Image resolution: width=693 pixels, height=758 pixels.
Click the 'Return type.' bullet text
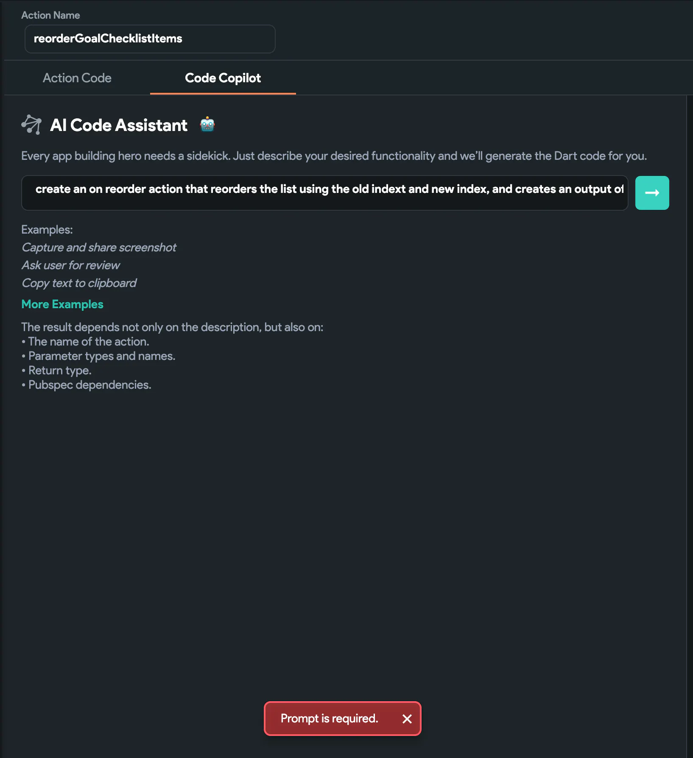point(60,371)
